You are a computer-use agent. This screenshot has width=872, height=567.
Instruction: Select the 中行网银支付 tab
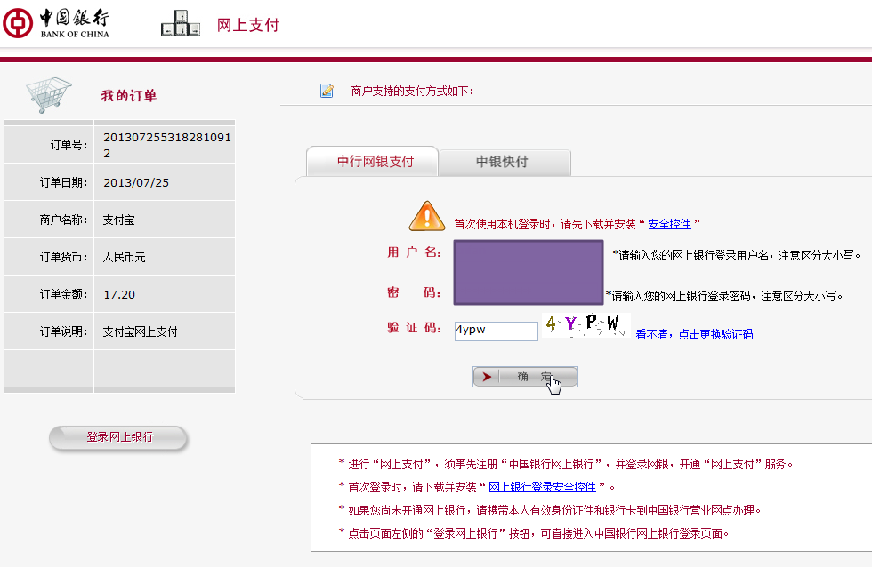(x=373, y=162)
